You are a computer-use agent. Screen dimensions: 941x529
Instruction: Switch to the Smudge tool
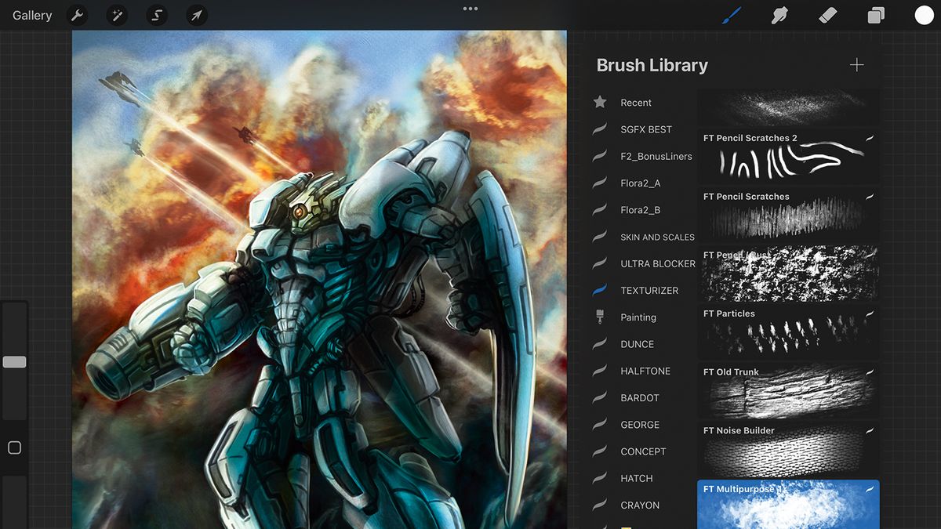tap(779, 14)
